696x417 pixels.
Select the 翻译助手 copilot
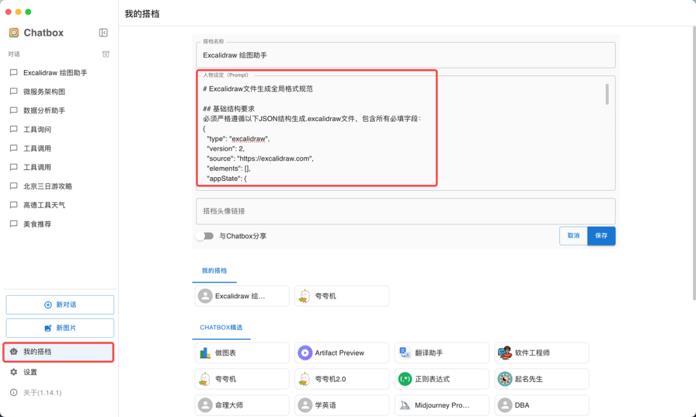click(x=441, y=353)
